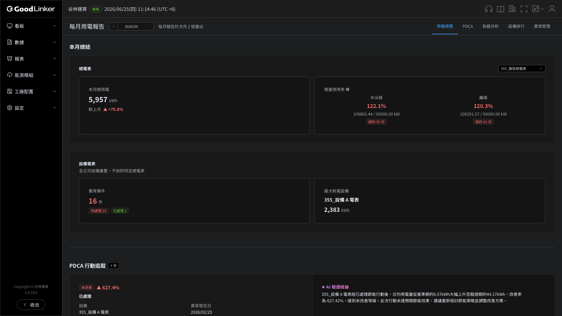
Task: Expand the 數據 sidebar menu
Action: point(54,42)
